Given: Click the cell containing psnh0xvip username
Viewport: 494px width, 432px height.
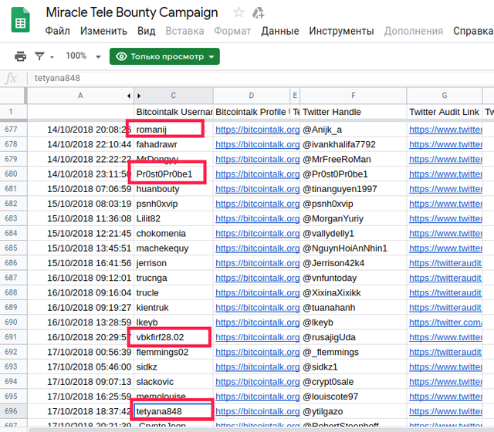Looking at the screenshot, I should [174, 204].
